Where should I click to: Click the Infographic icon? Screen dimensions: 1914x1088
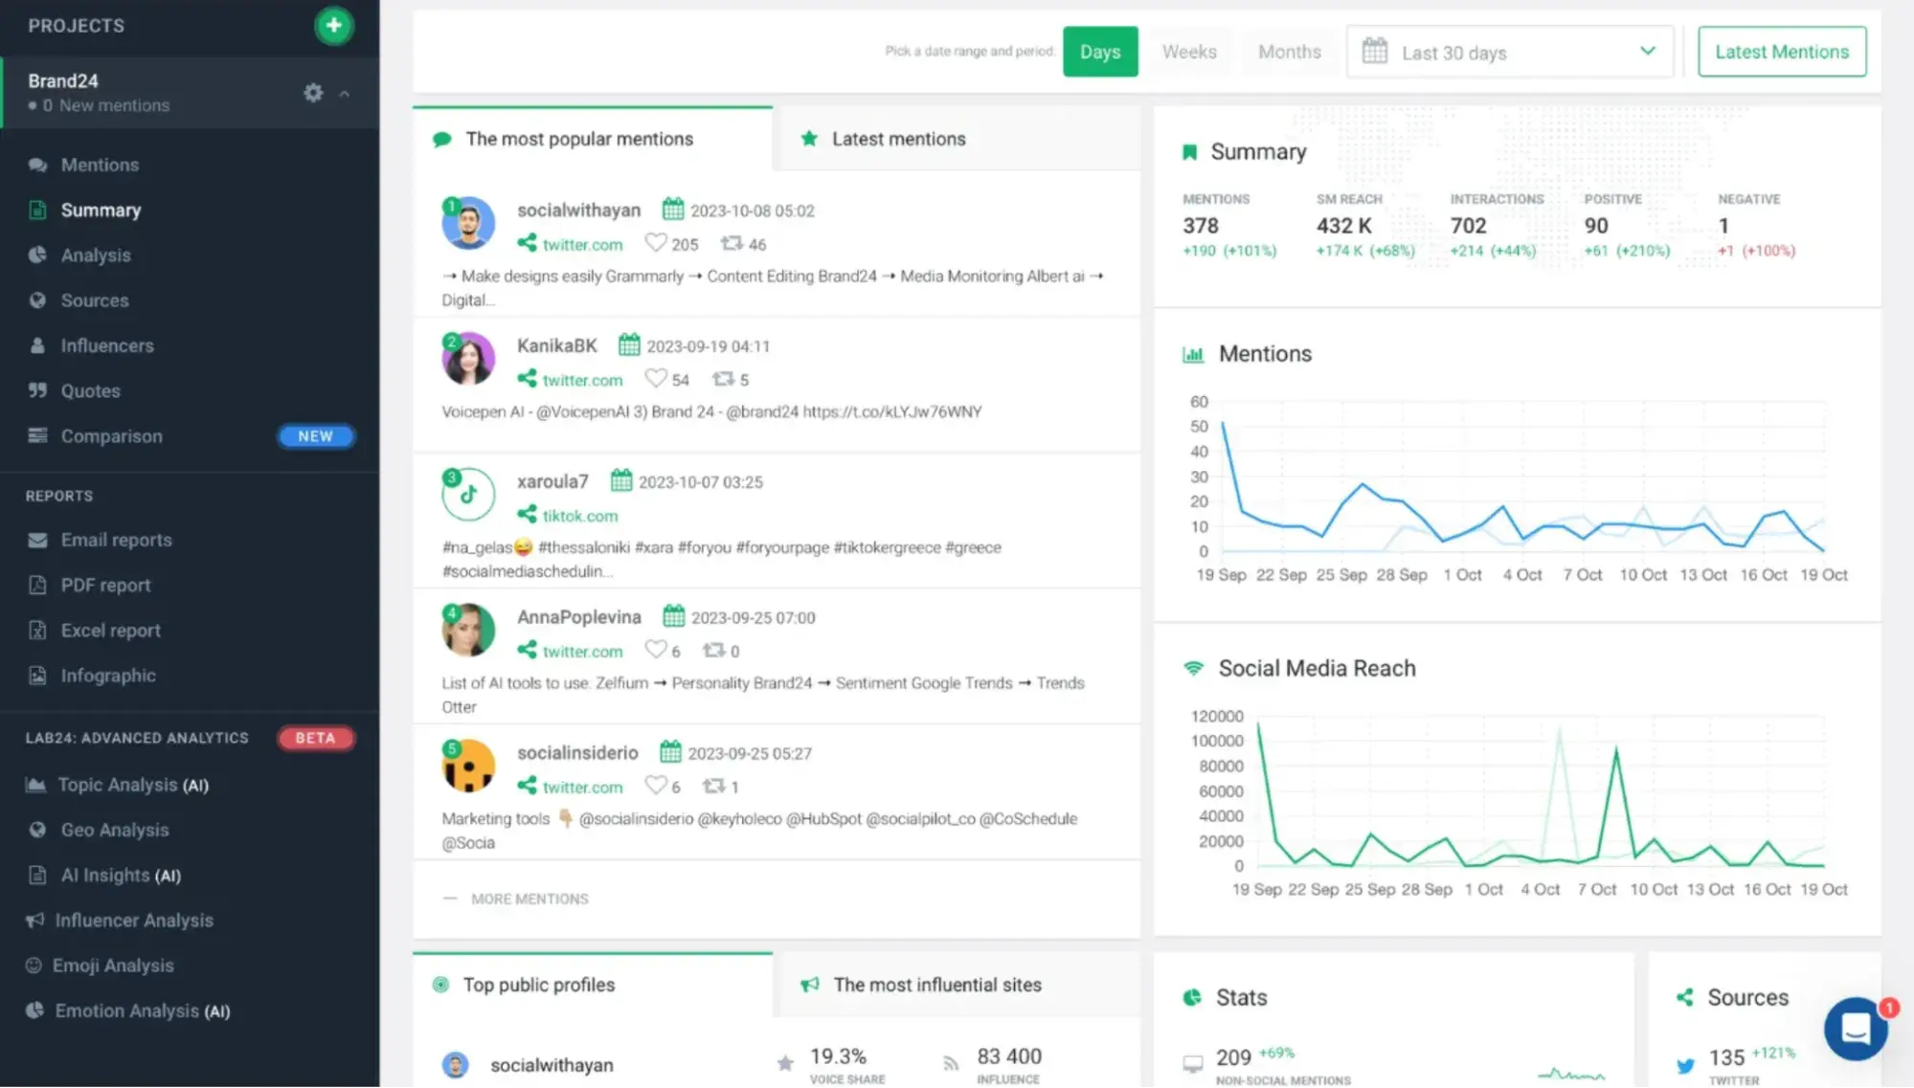pyautogui.click(x=37, y=676)
